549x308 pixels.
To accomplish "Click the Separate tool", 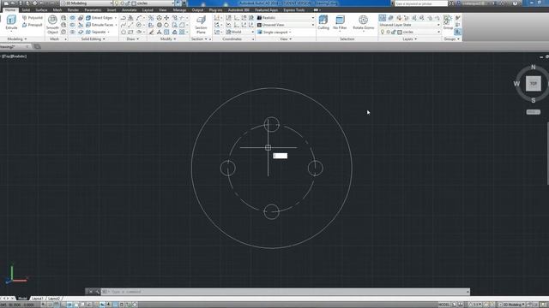I will 97,32.
